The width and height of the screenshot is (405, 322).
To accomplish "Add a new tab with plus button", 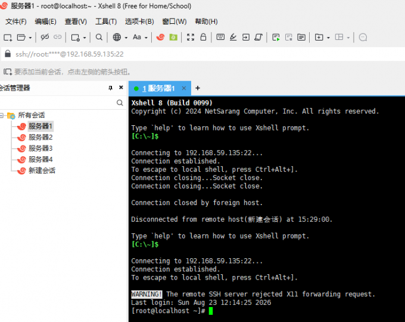I will point(198,88).
